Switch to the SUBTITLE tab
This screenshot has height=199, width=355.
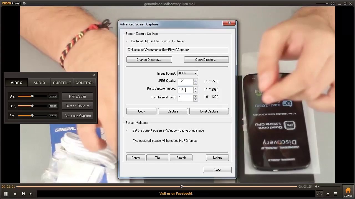(62, 83)
